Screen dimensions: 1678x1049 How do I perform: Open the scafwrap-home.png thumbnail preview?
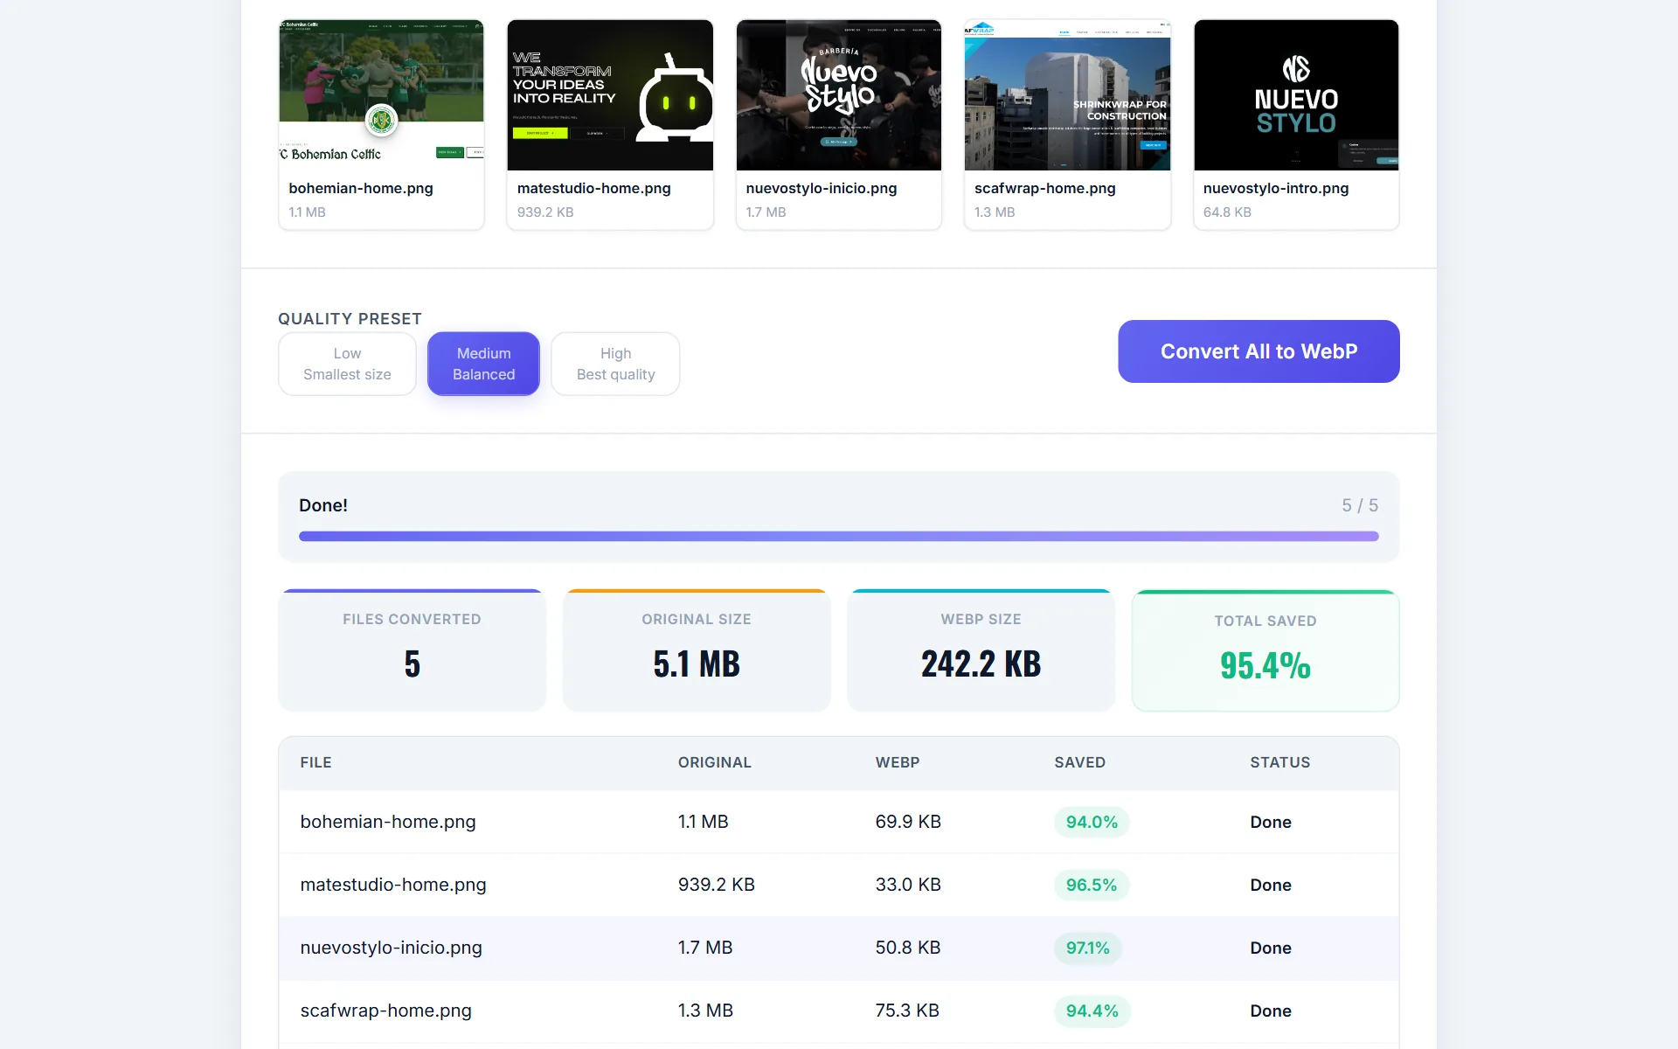coord(1067,95)
